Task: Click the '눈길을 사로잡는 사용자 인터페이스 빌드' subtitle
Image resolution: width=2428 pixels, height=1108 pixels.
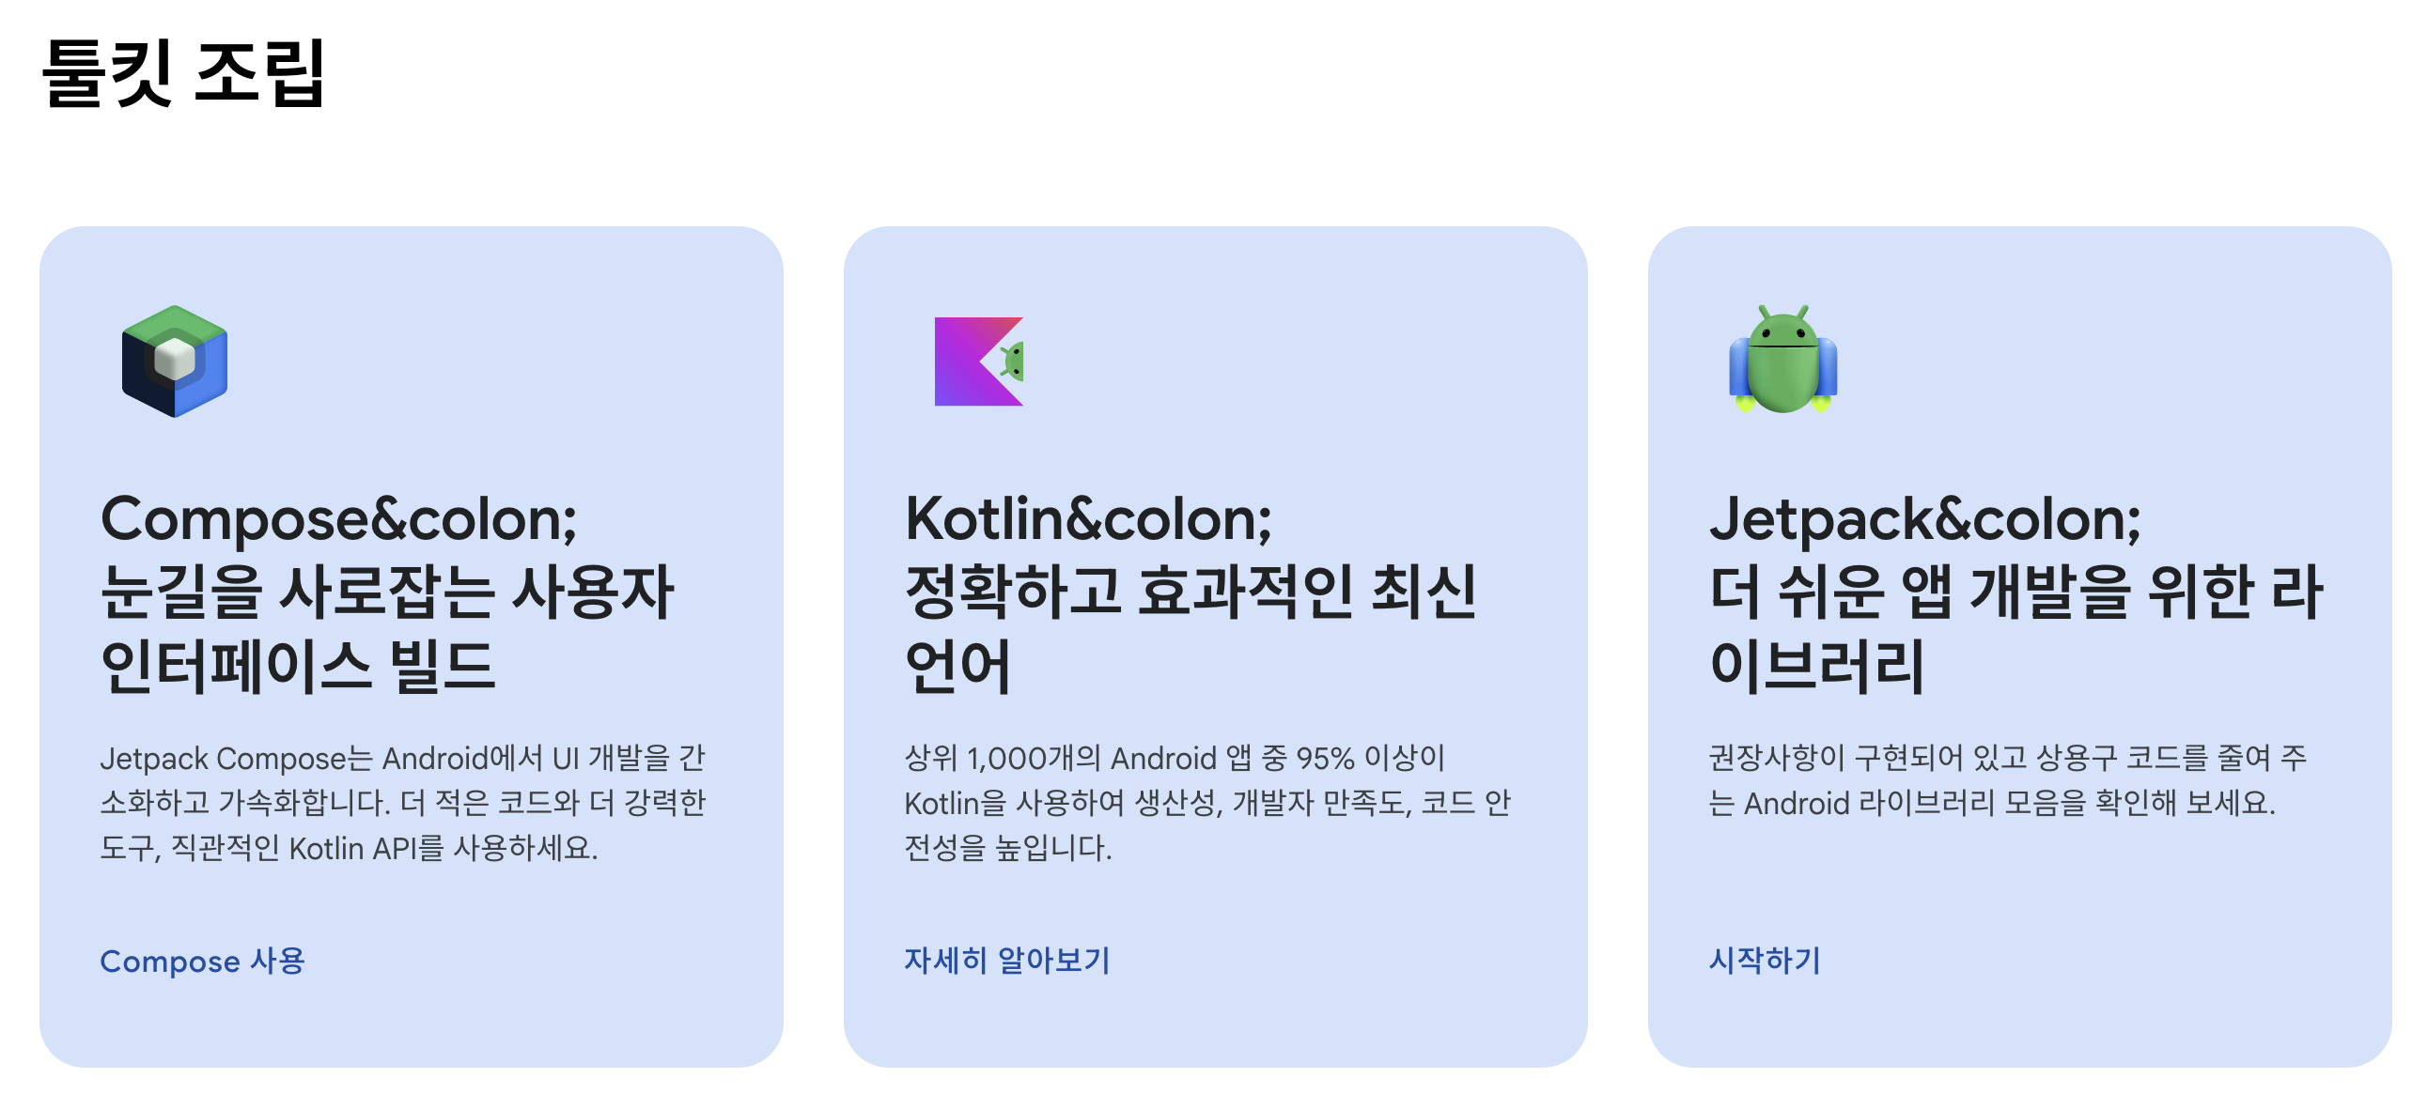Action: coord(387,628)
